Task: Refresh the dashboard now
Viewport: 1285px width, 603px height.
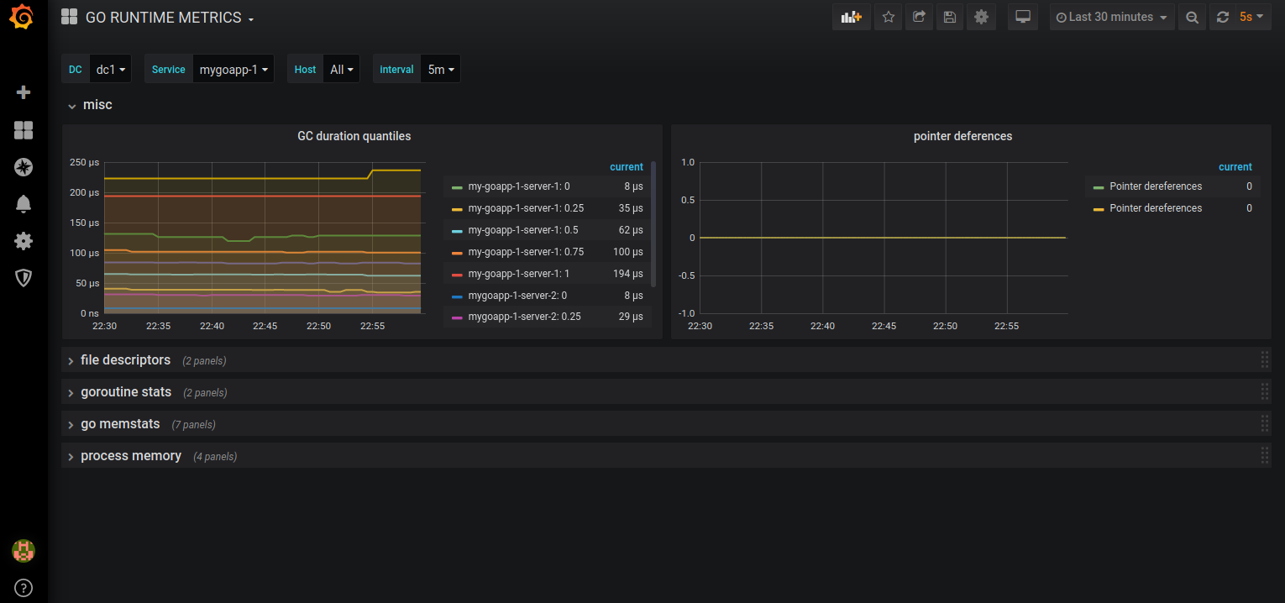Action: [x=1223, y=17]
